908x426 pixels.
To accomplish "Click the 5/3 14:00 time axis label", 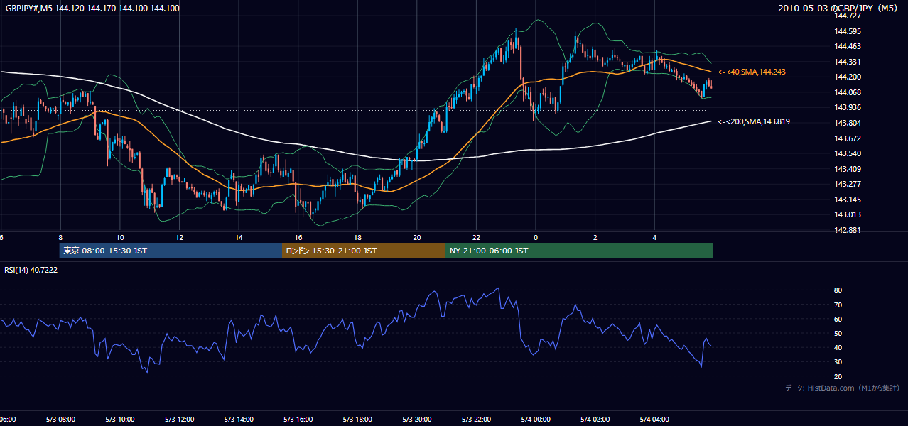I will click(x=239, y=420).
